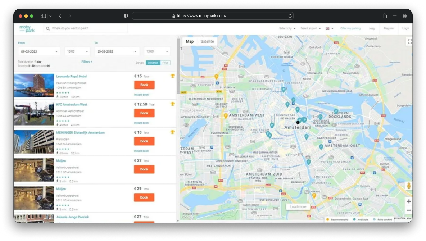This screenshot has height=241, width=426.
Task: Zoom out the map with the minus button
Action: 409,210
